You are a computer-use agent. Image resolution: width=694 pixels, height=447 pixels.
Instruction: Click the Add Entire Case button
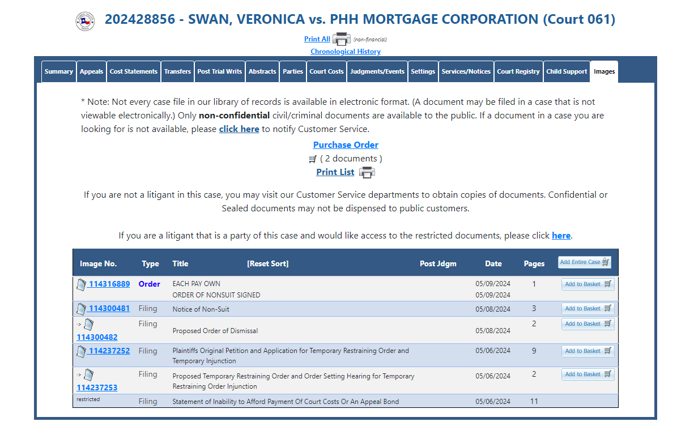coord(585,262)
